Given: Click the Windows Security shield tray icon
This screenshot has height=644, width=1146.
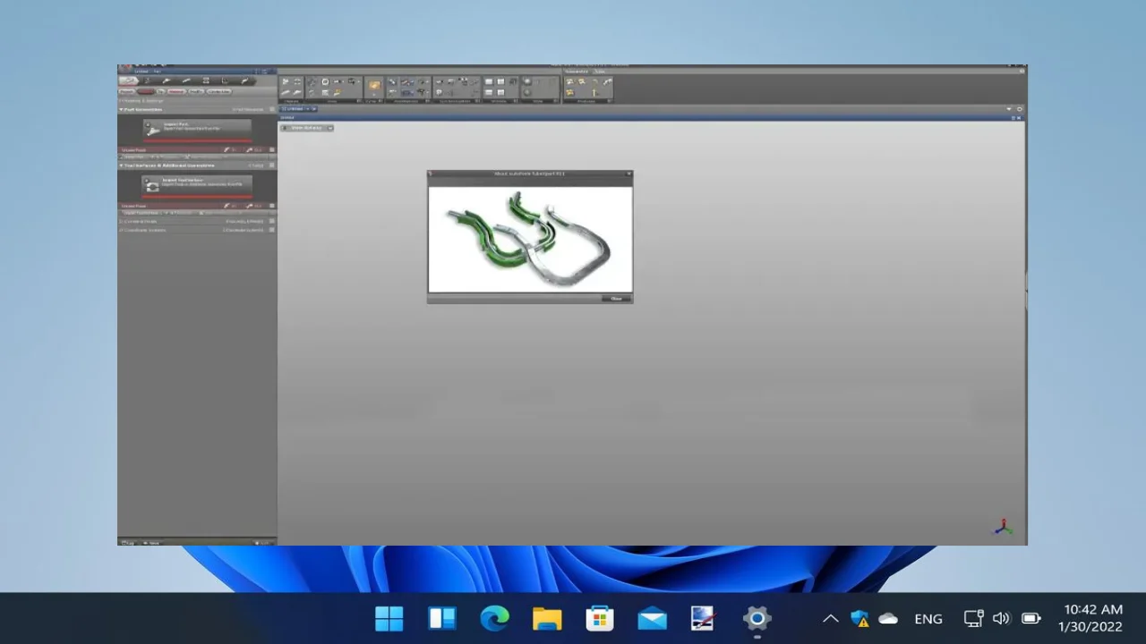Looking at the screenshot, I should coord(859,618).
